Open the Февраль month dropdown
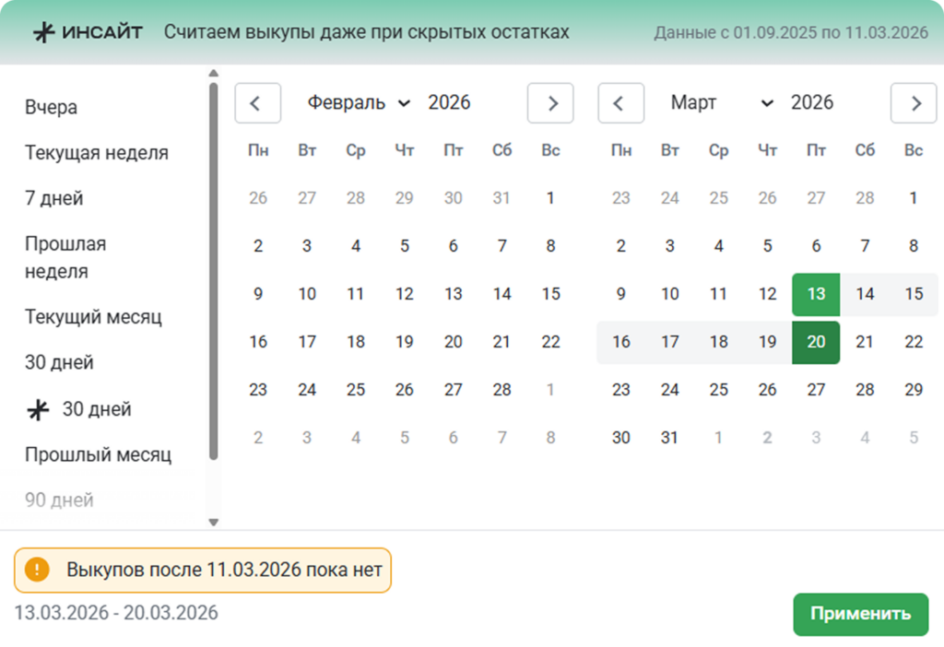This screenshot has width=944, height=647. click(x=359, y=102)
